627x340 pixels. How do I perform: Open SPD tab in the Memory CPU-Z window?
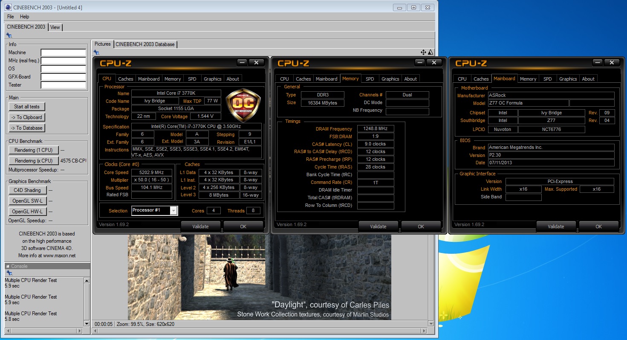pos(370,79)
